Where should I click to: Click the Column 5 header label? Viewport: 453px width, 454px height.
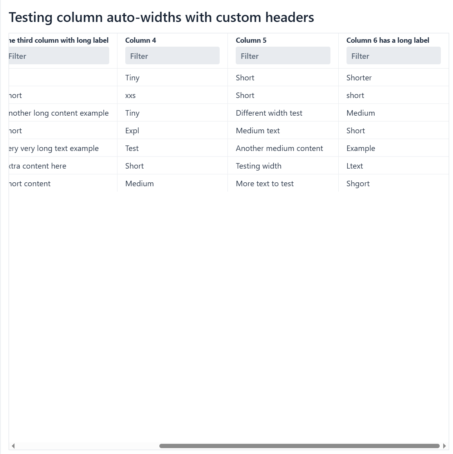click(x=251, y=40)
